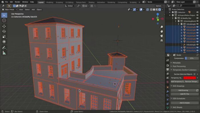Open the viewport Add menu
200x113 pixels.
click(33, 9)
